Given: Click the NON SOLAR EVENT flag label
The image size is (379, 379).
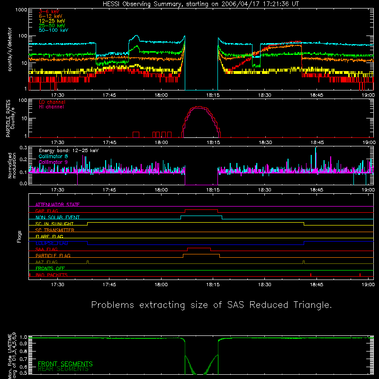Looking at the screenshot, I should (x=57, y=217).
